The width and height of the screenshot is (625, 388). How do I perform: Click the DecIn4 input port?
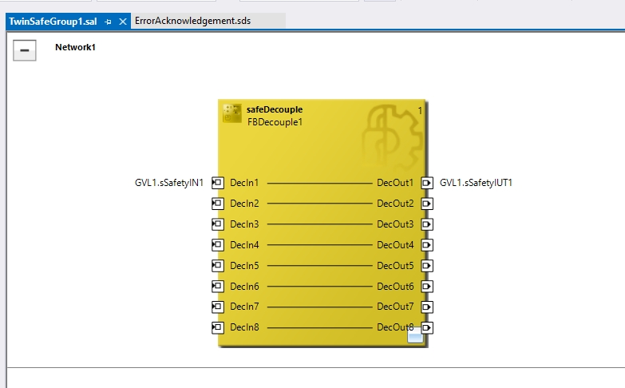point(218,245)
